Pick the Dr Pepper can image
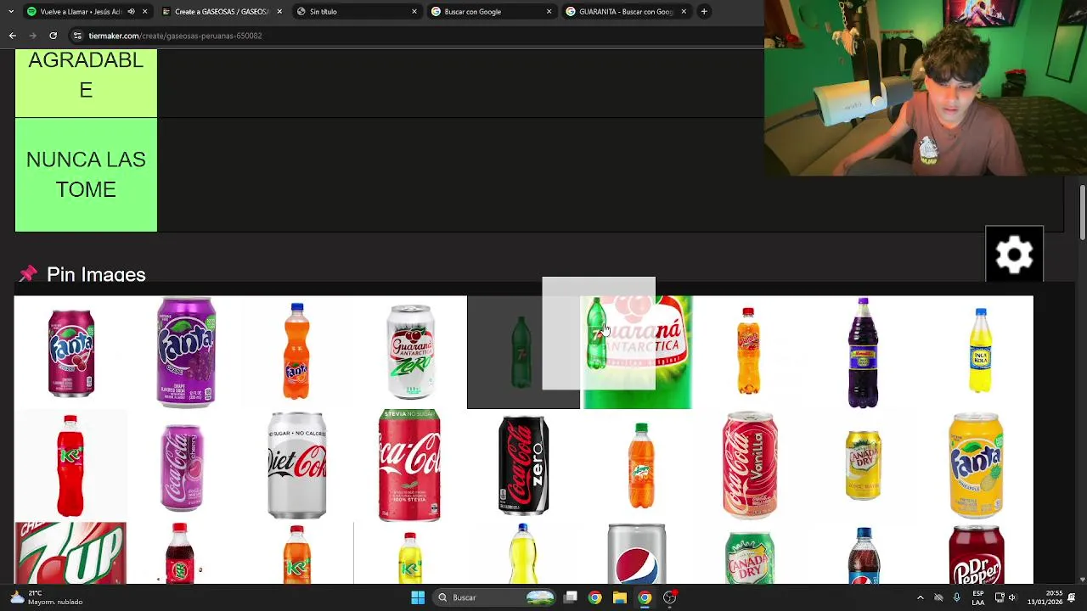Screen dimensions: 1087x611 click(x=976, y=555)
